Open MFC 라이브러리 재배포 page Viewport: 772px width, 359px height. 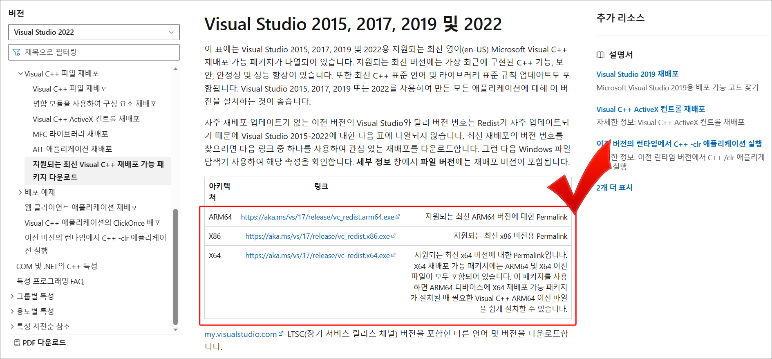coord(70,134)
